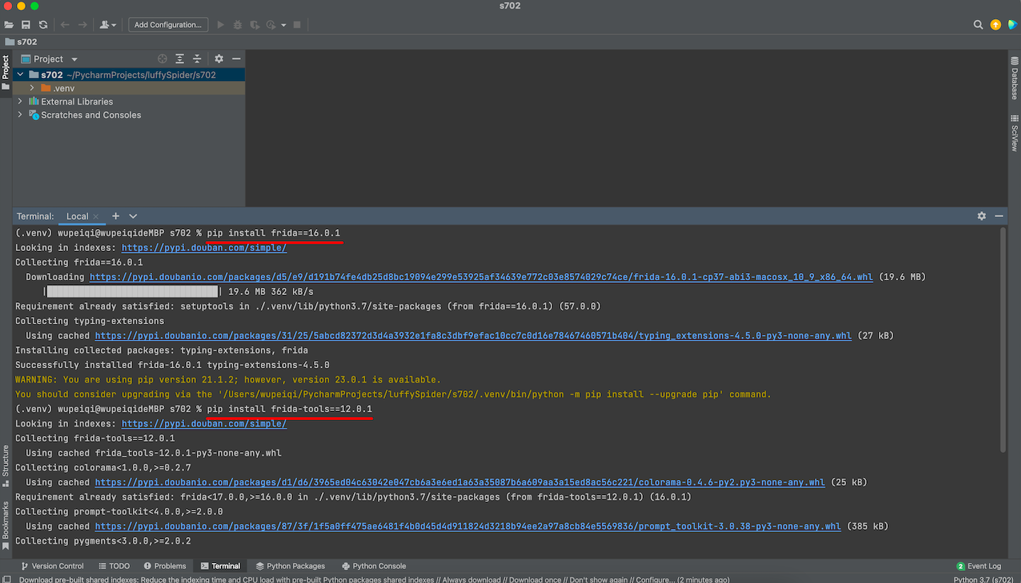Open Search Everywhere magnifier icon

978,25
